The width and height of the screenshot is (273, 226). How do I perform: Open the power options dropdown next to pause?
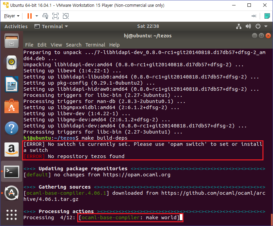pos(37,16)
